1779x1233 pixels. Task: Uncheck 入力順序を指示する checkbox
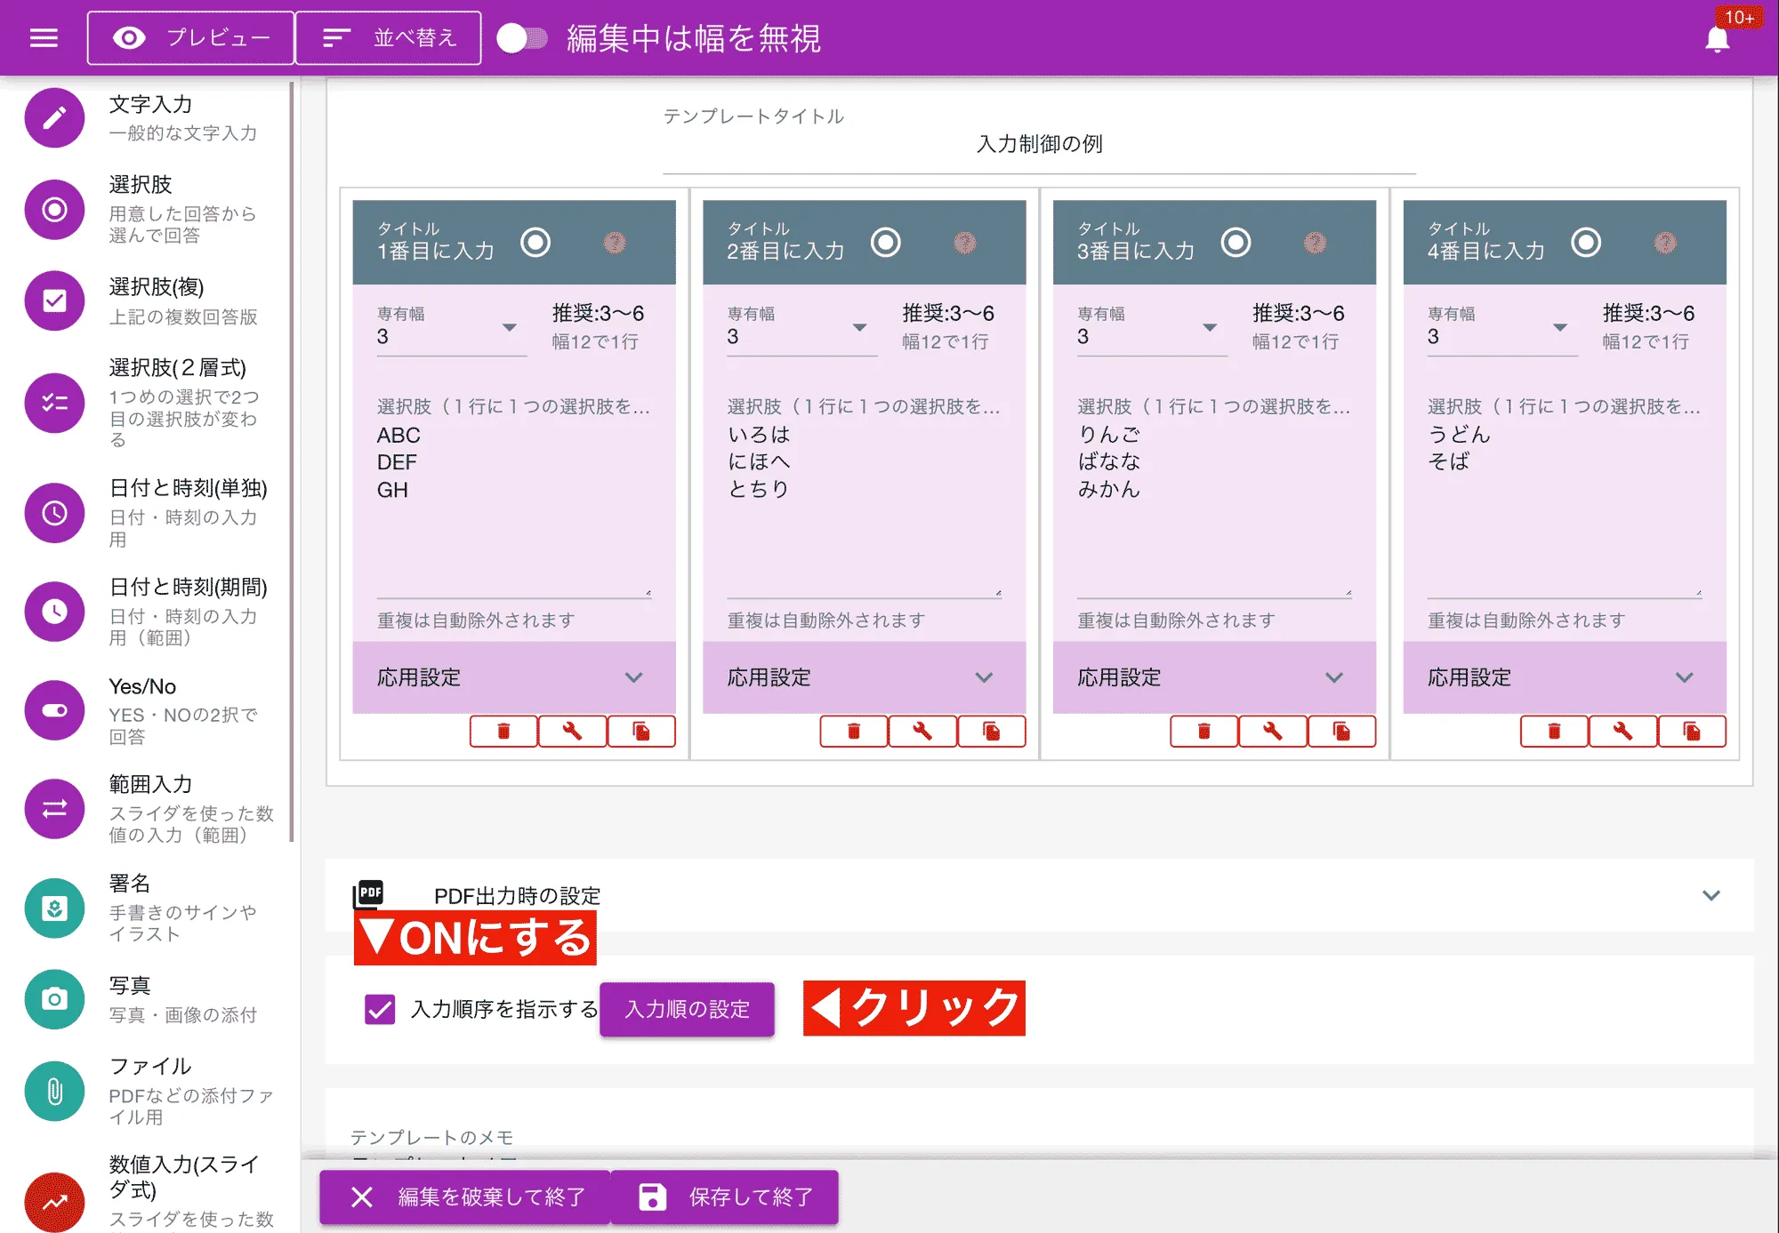point(378,1009)
